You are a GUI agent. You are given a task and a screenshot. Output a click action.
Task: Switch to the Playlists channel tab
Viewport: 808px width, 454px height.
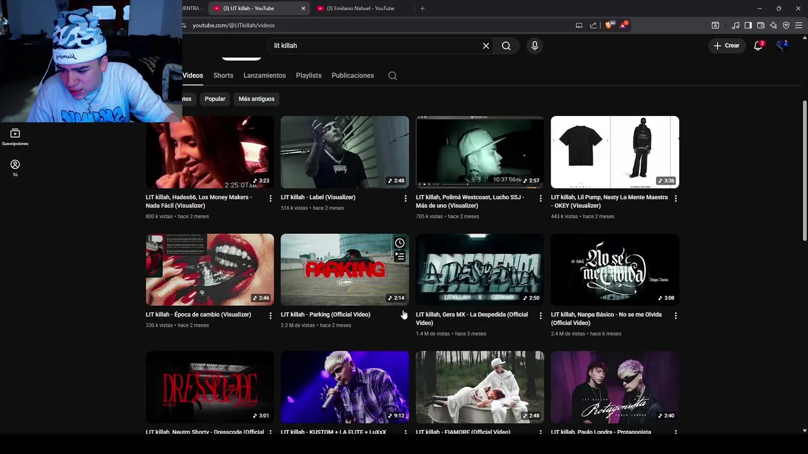tap(309, 76)
